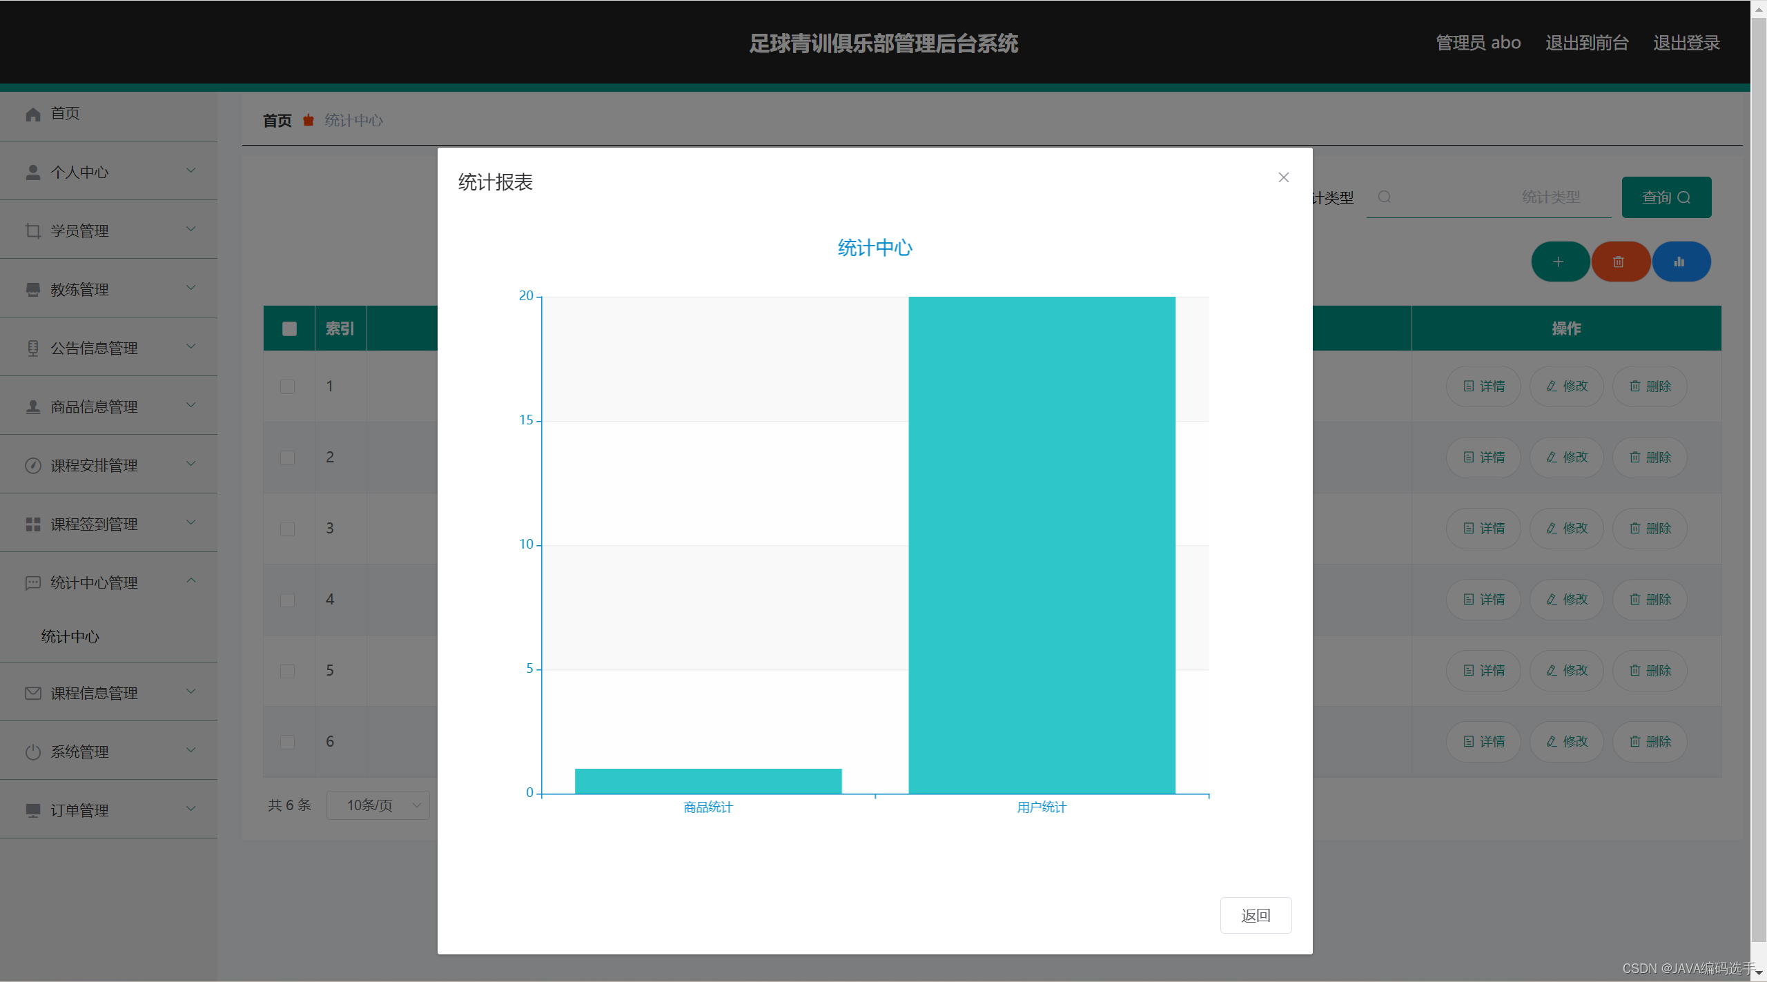Viewport: 1767px width, 982px height.
Task: Click 退出到前台 in the top bar
Action: 1586,43
